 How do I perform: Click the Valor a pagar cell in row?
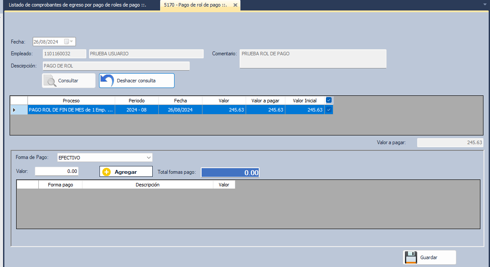click(x=265, y=110)
